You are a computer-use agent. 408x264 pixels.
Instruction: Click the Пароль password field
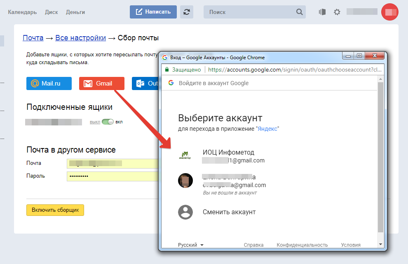click(x=113, y=176)
